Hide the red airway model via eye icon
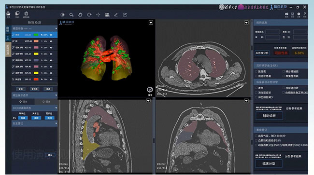 pyautogui.click(x=51, y=80)
